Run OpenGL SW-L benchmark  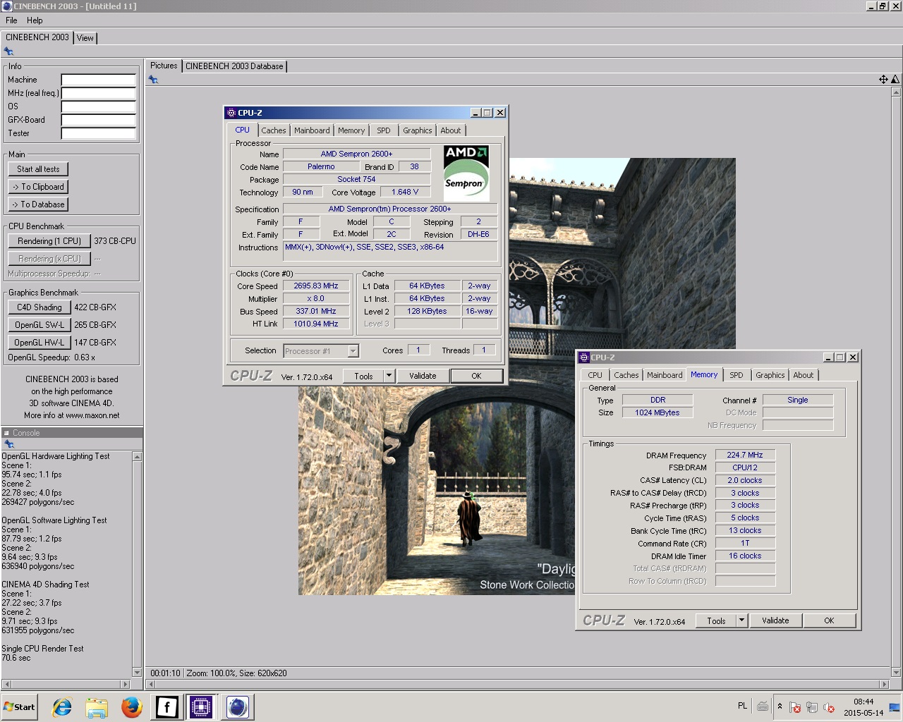pyautogui.click(x=40, y=325)
